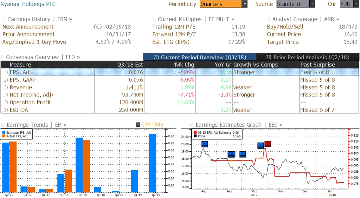Click the Avg/Implied 1 Day Move value

click(113, 42)
